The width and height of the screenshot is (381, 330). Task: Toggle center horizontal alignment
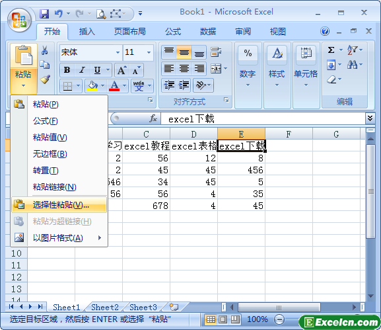click(184, 69)
